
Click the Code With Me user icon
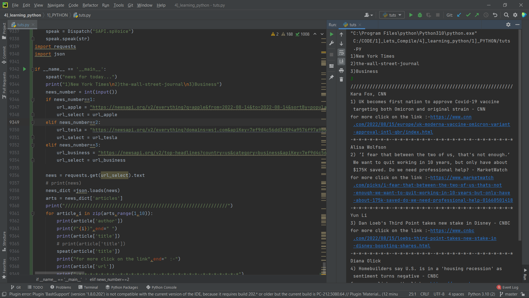coord(368,15)
